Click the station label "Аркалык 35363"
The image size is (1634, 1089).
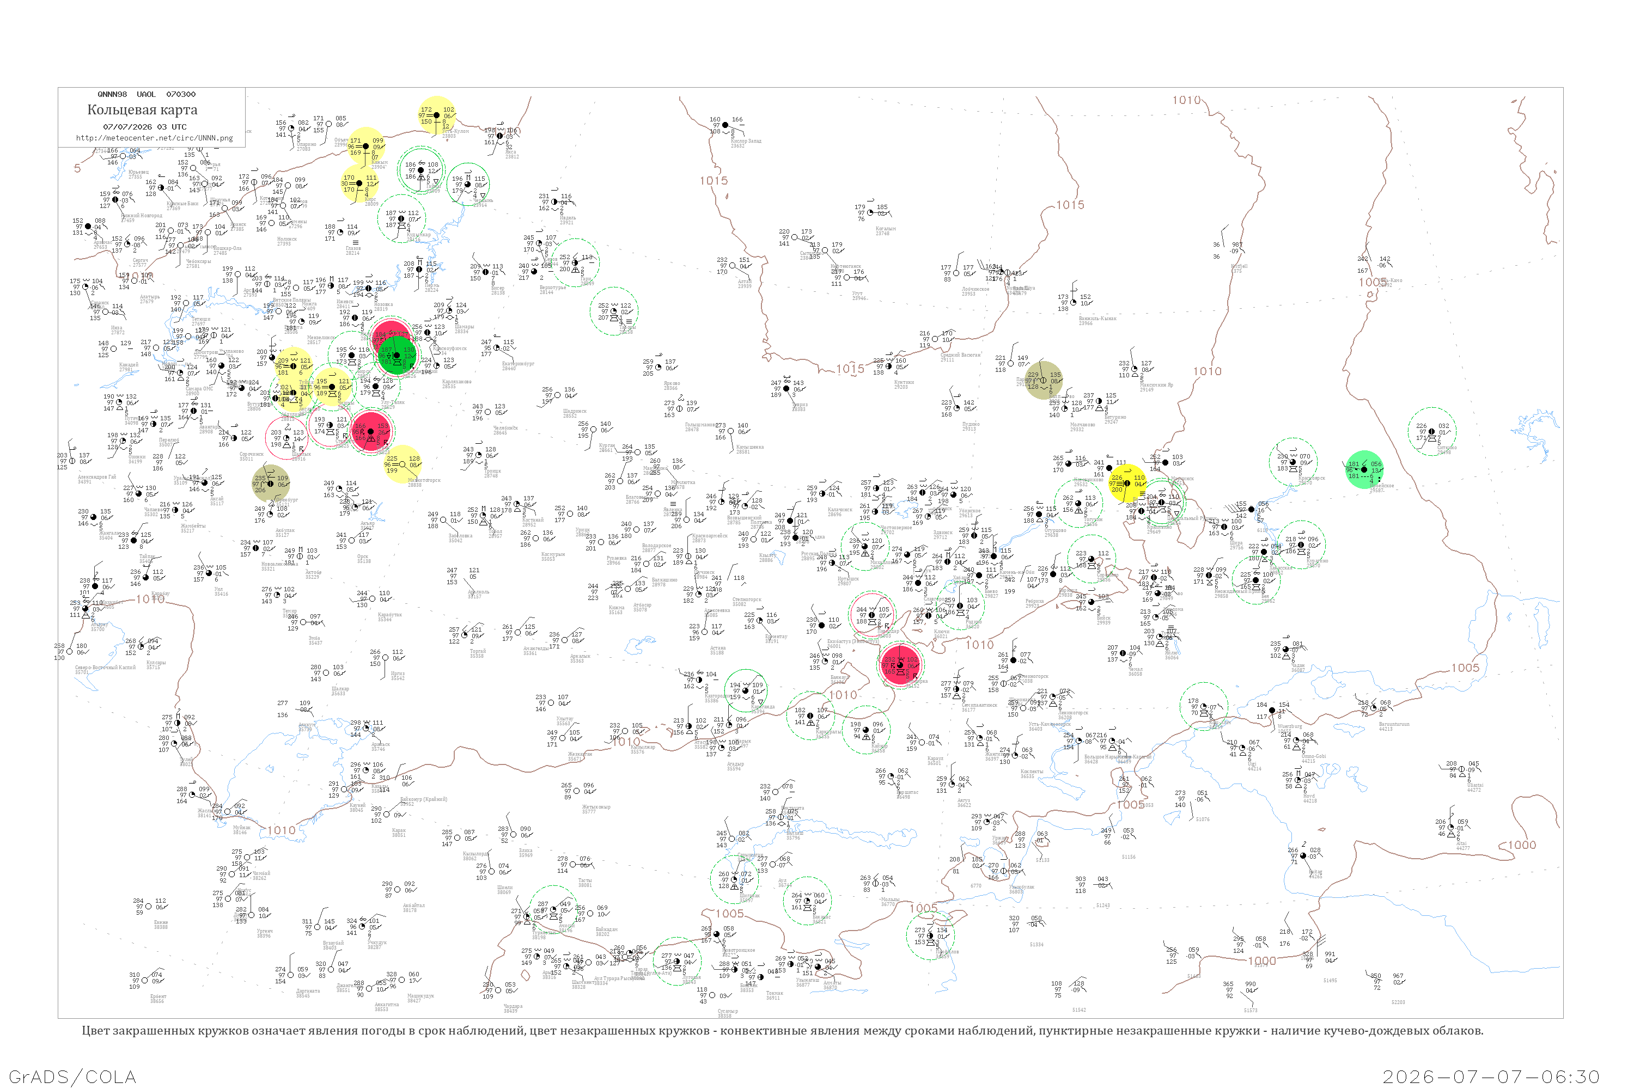point(580,658)
